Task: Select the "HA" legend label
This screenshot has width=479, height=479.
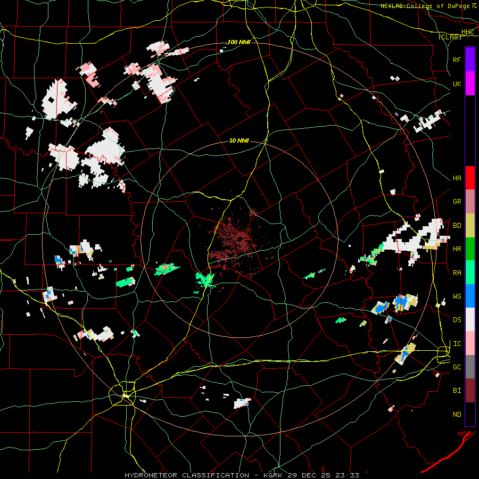Action: [x=457, y=178]
